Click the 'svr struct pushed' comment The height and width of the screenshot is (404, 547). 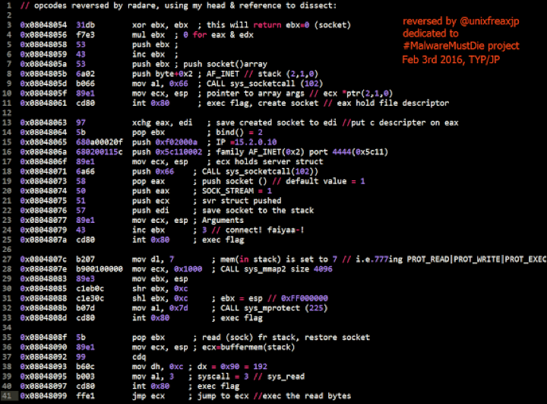coord(242,201)
